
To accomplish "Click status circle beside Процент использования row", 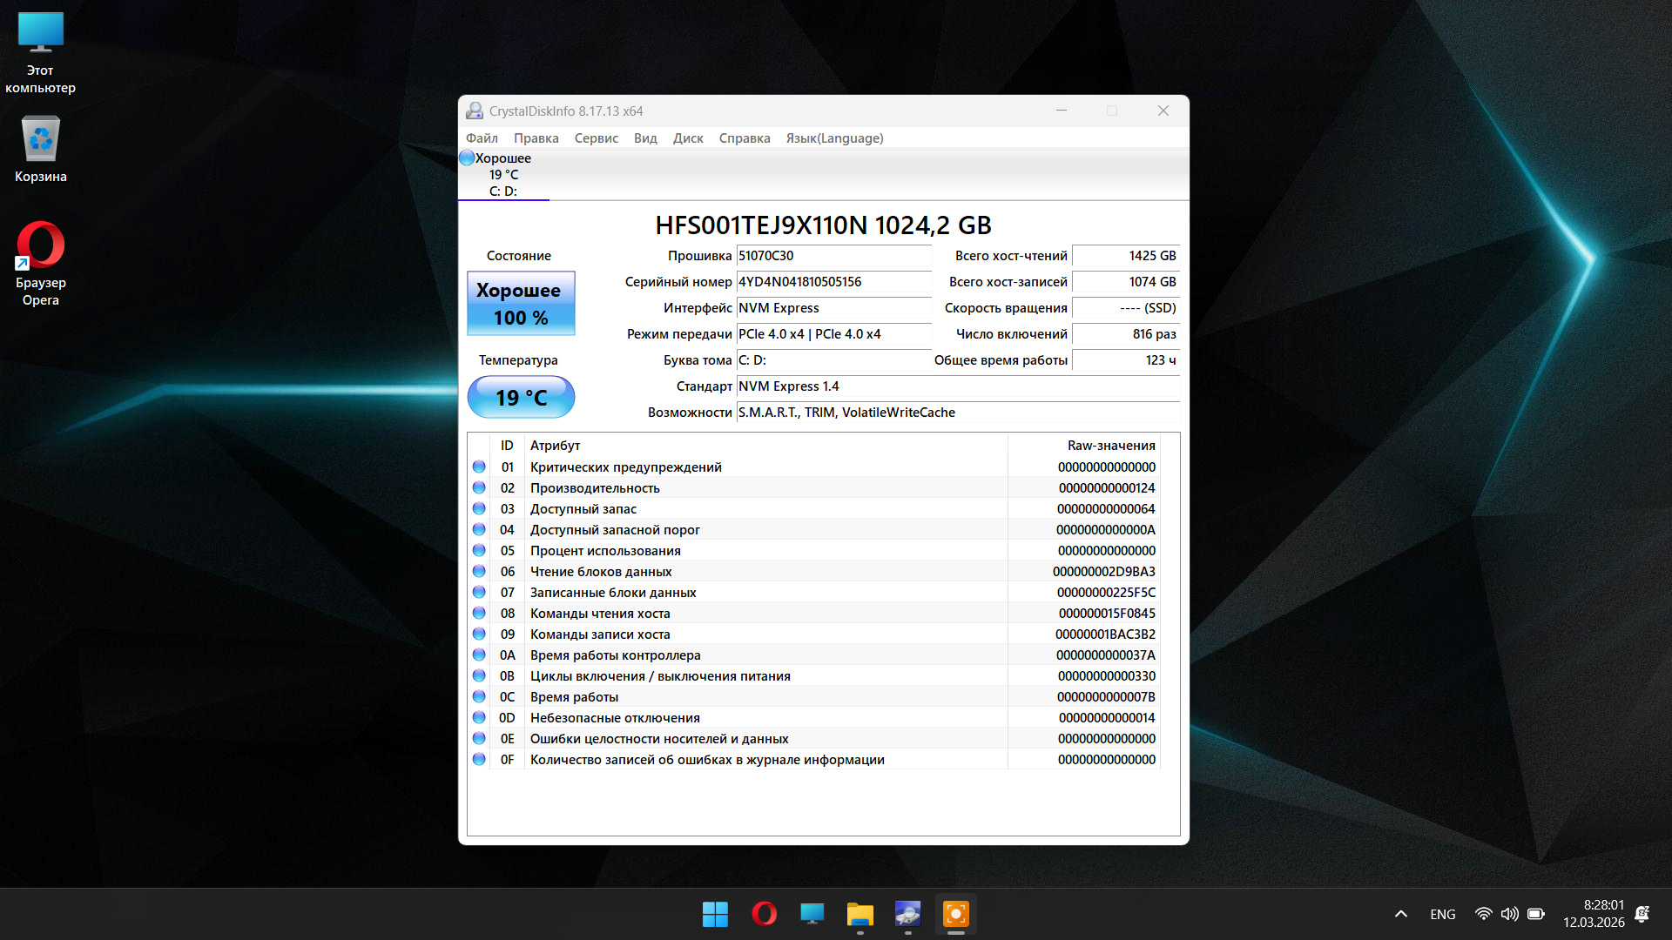I will pos(479,551).
